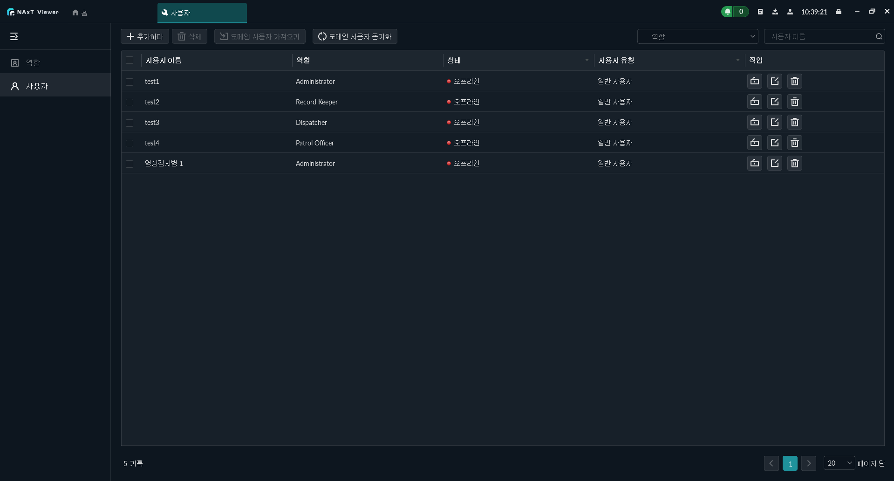Go to the next page arrow
The height and width of the screenshot is (481, 894).
pyautogui.click(x=809, y=463)
